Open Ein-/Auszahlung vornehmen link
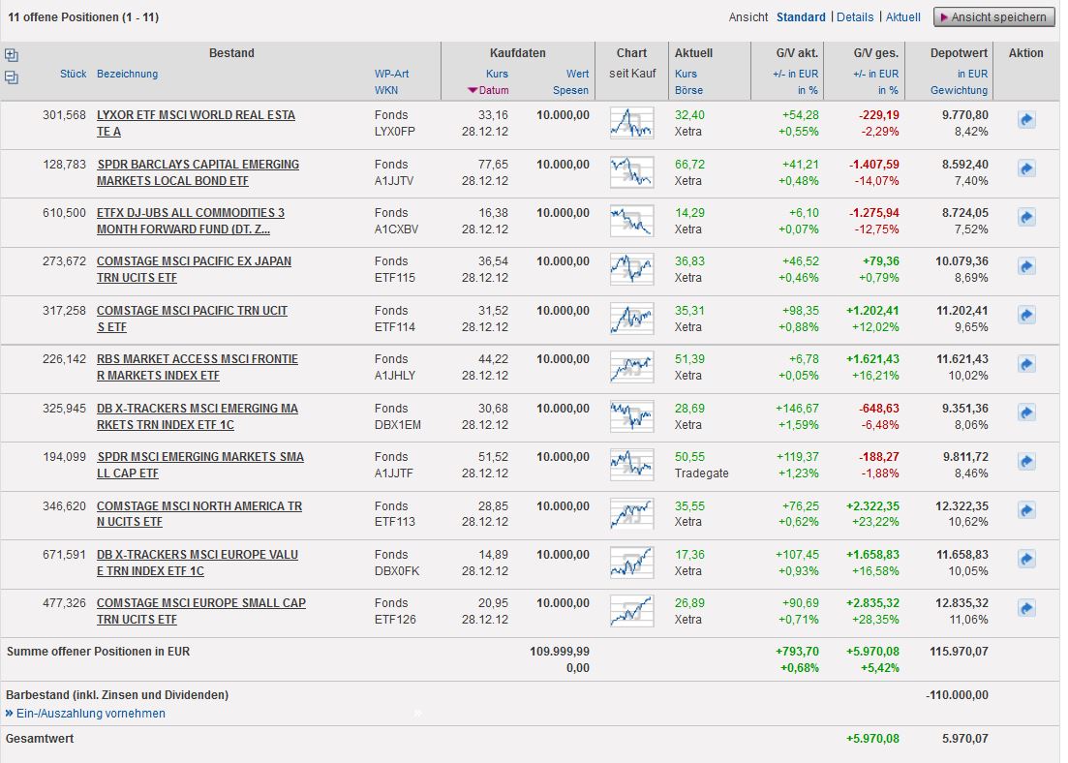Image resolution: width=1068 pixels, height=763 pixels. pos(90,714)
